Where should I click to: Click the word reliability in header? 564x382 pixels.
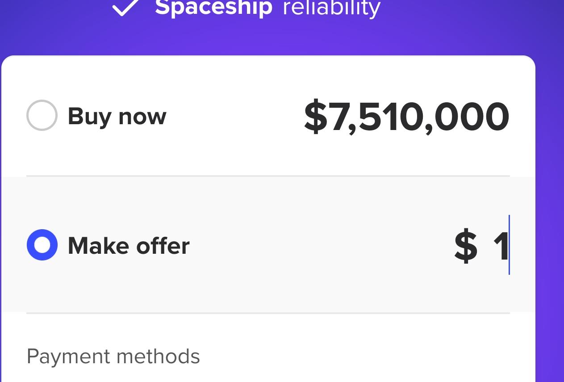tap(331, 8)
